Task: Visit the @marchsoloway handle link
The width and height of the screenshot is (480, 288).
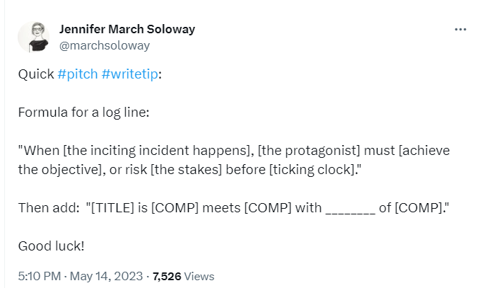Action: point(104,45)
